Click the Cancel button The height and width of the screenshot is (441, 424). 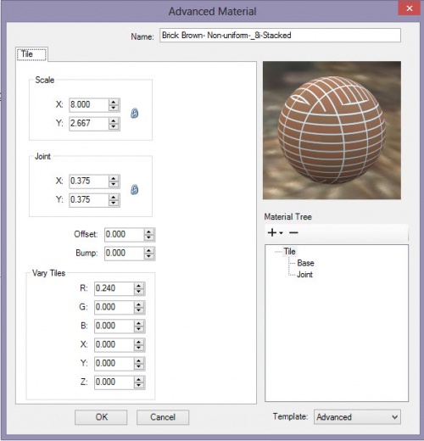tap(163, 417)
